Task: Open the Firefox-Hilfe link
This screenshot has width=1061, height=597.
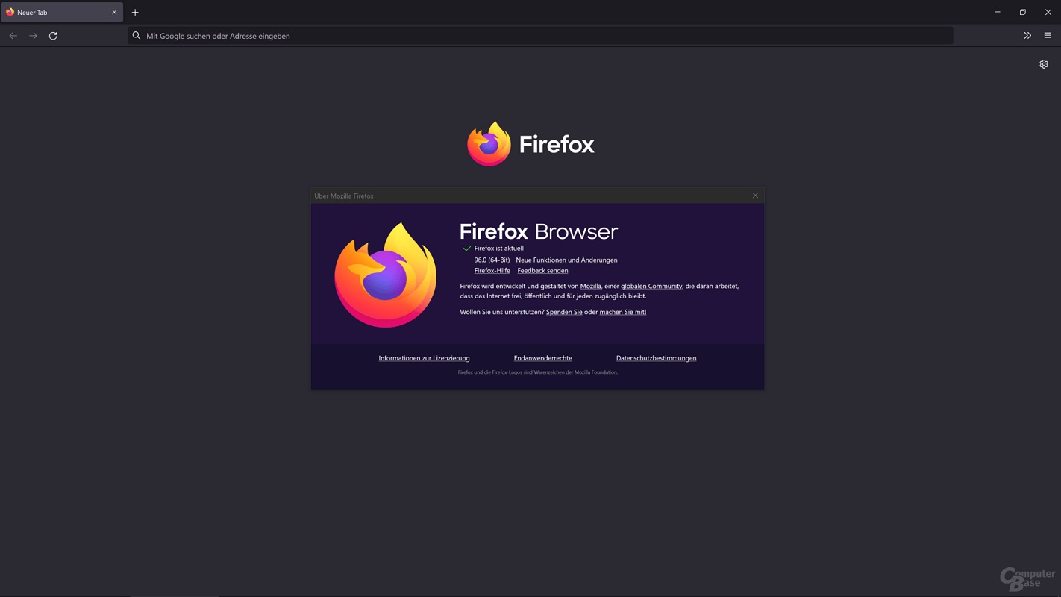Action: pos(492,271)
